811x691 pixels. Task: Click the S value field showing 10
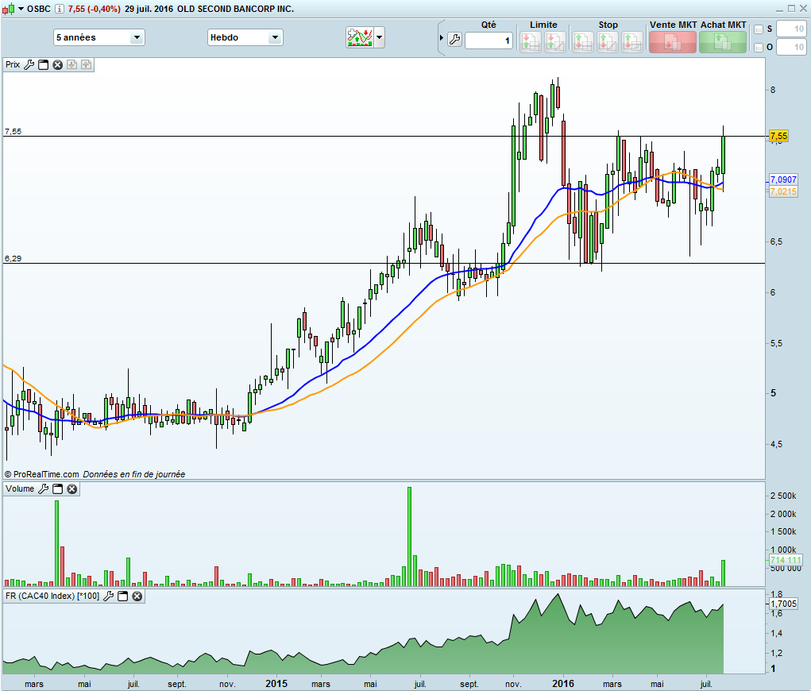click(791, 29)
